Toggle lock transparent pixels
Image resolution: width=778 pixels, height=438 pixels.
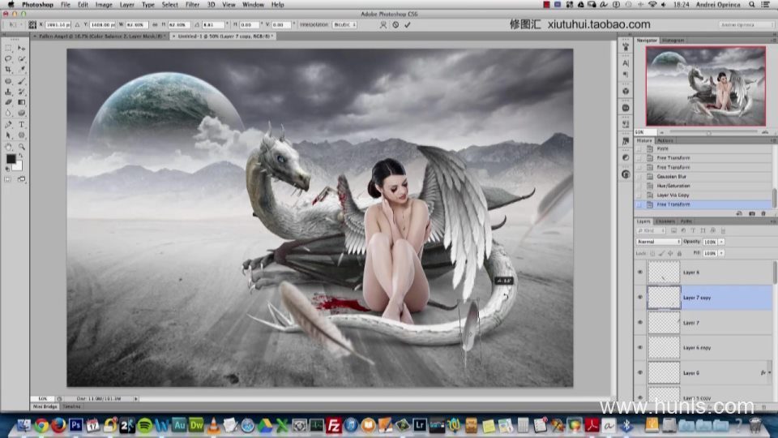tap(652, 253)
